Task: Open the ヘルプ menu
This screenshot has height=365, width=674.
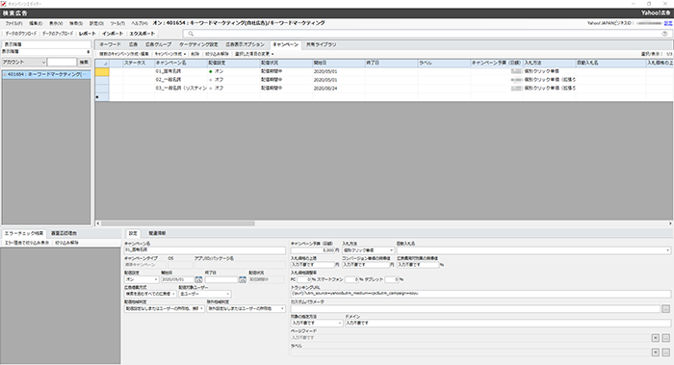Action: 140,23
